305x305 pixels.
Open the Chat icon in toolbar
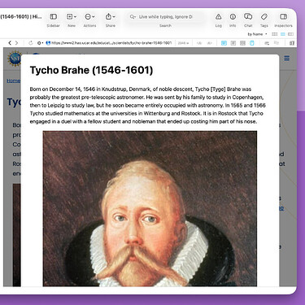248,16
